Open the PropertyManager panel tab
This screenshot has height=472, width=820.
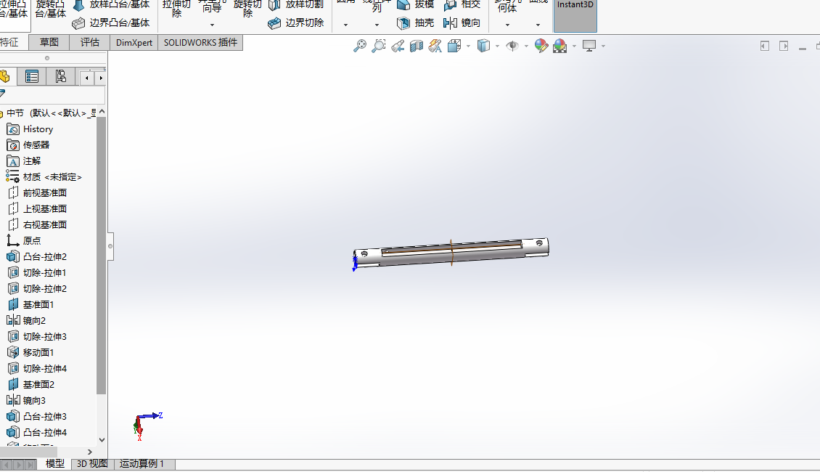(x=32, y=77)
